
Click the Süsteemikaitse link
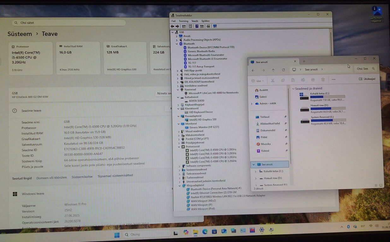pyautogui.click(x=82, y=177)
